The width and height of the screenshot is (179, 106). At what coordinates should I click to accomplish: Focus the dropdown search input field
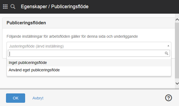coord(89,53)
